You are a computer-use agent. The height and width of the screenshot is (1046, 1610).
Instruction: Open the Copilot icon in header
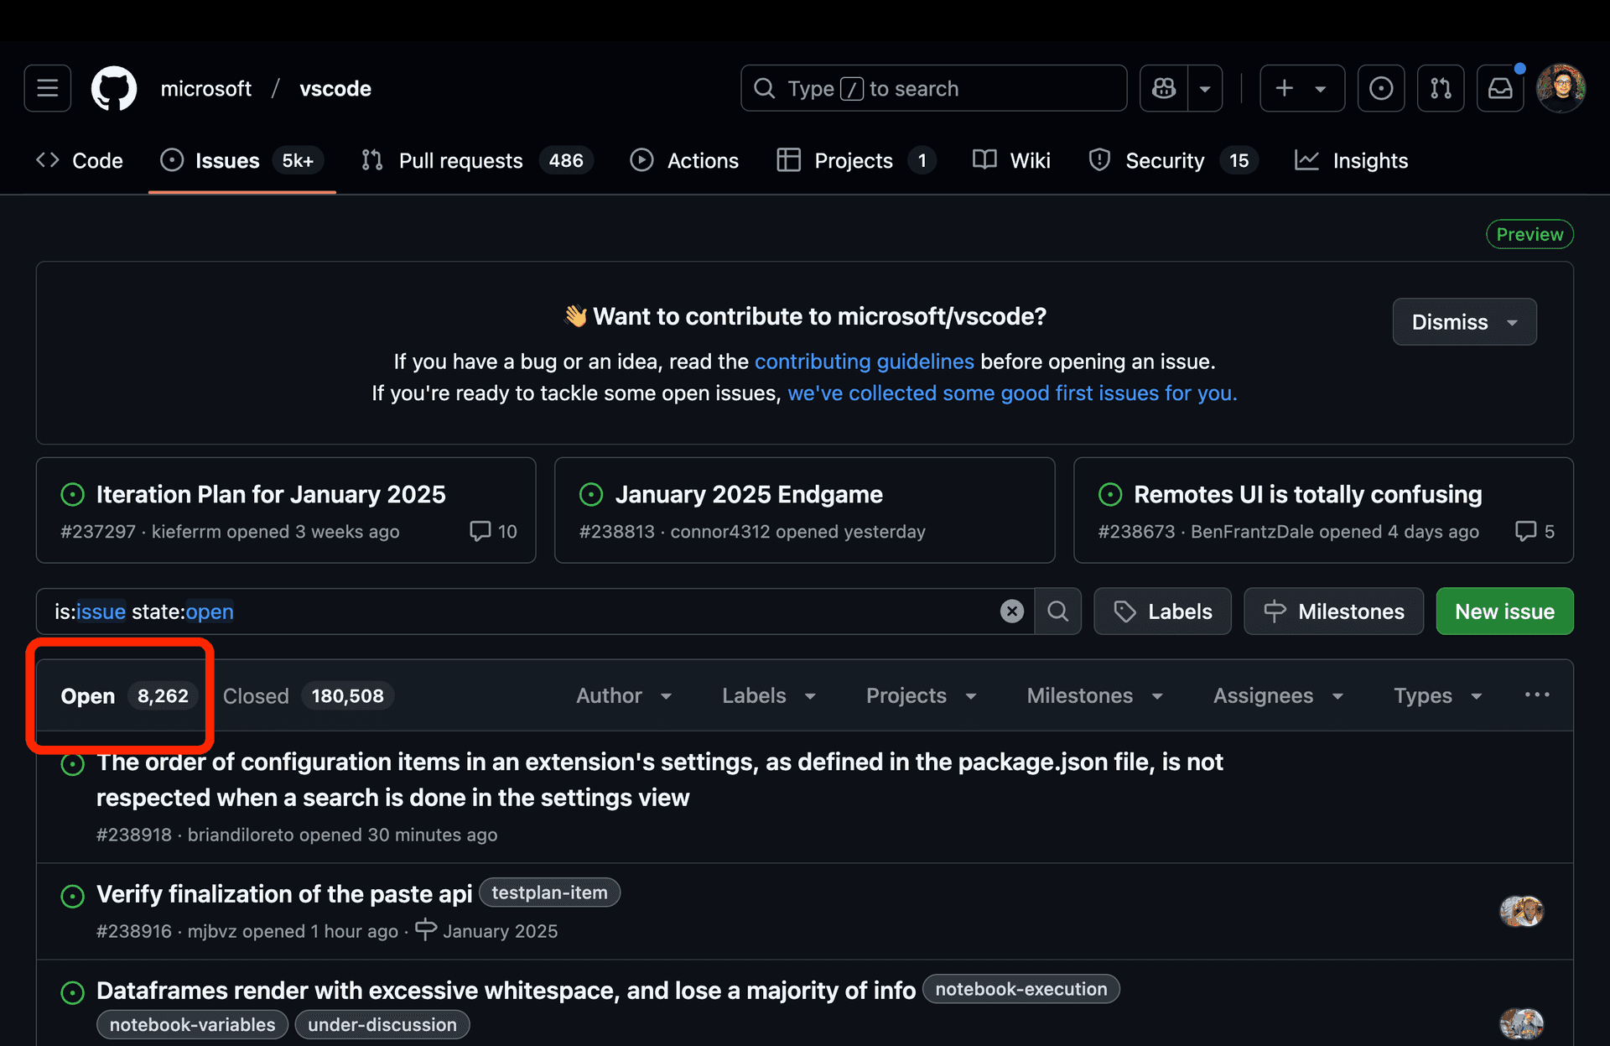coord(1164,88)
